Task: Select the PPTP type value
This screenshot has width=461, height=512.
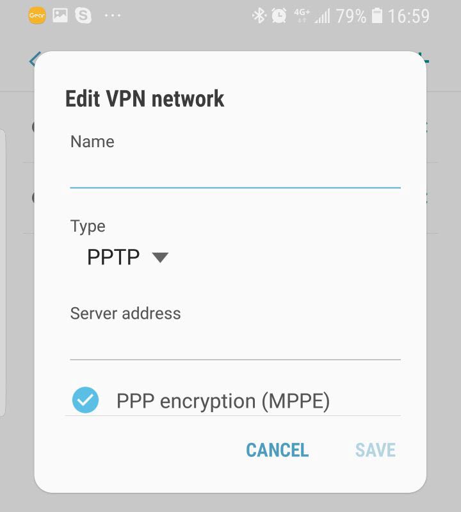Action: pyautogui.click(x=113, y=257)
